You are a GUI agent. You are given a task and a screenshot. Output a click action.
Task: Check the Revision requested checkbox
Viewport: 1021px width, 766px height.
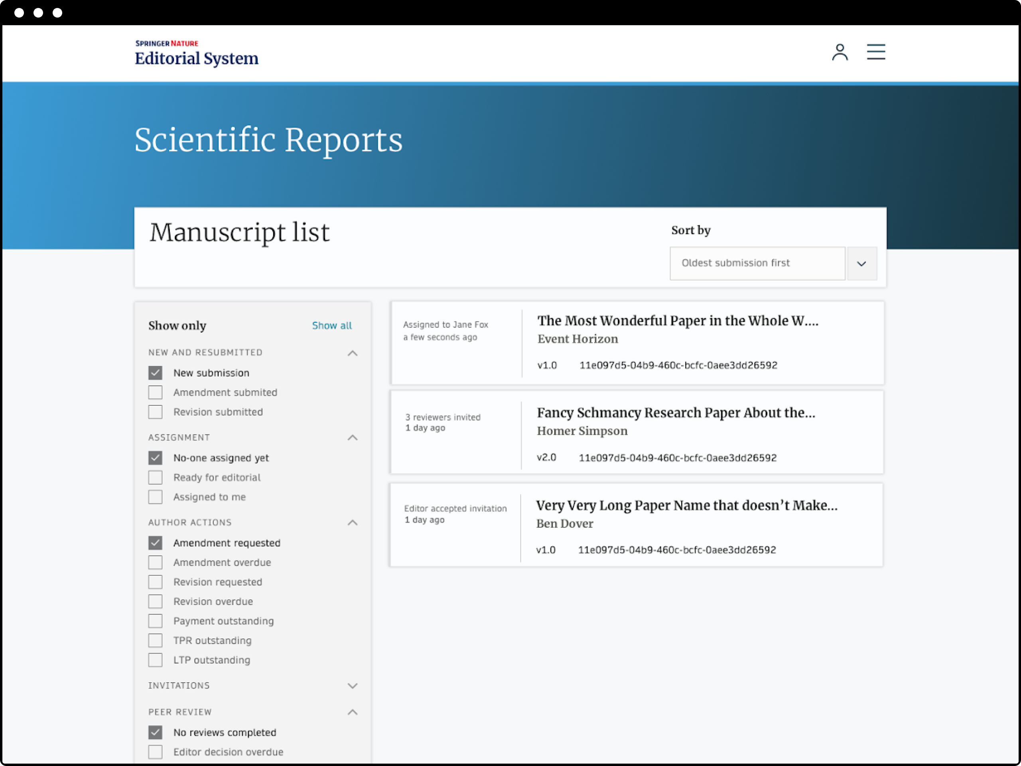(x=156, y=582)
